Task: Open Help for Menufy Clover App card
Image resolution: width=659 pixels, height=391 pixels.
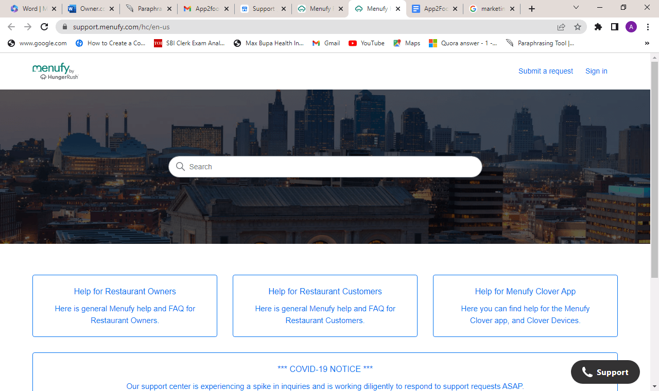Action: coord(525,306)
